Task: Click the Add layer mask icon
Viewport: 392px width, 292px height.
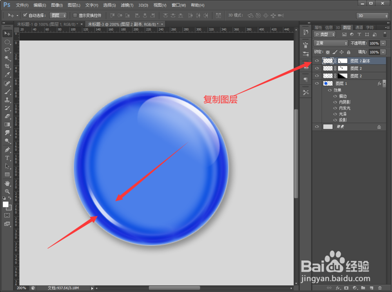Action: 346,288
